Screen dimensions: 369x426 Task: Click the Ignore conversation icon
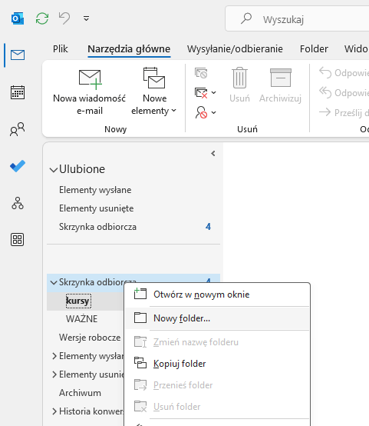pos(201,73)
